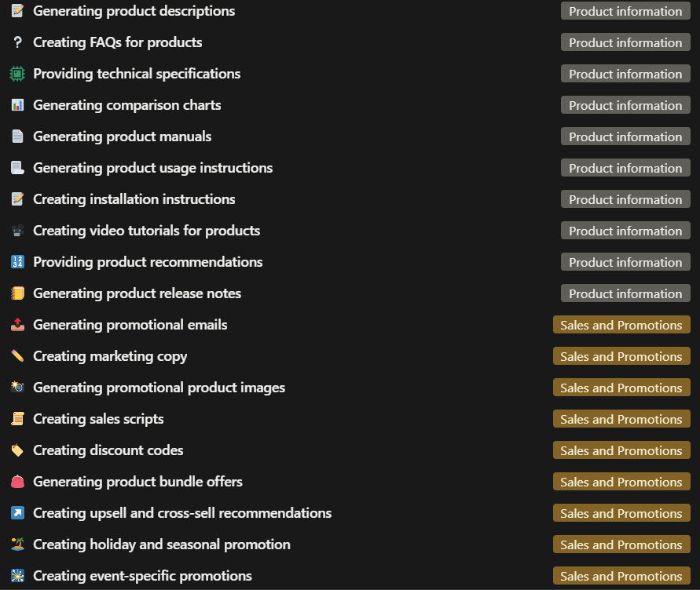Click the Product information tag beside installation instructions
Screen dimensions: 700x590
click(x=625, y=199)
